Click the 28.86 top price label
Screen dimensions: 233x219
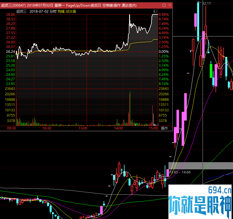(11, 15)
